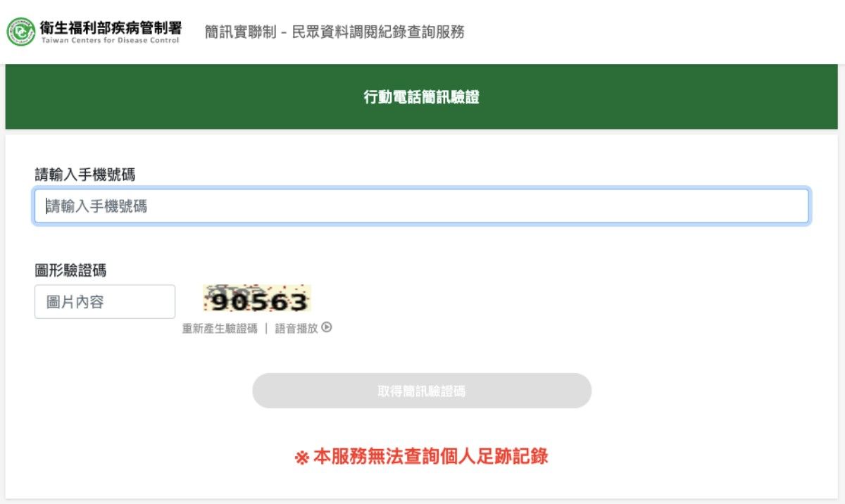Click the 圖形驗證碼 field label
845x504 pixels.
[x=70, y=270]
